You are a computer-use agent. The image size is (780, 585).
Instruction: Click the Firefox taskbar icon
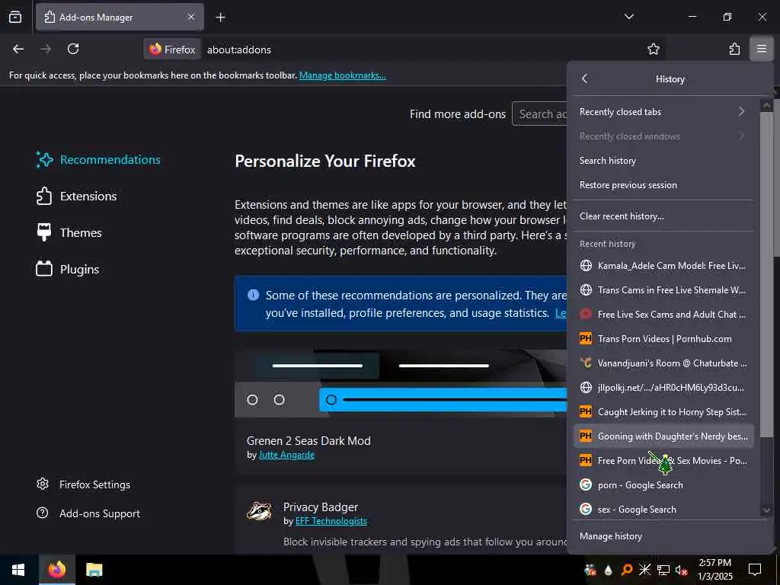(56, 570)
